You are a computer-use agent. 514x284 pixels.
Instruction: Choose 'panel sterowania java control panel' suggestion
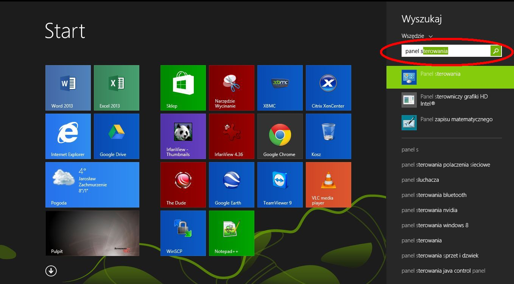(443, 271)
